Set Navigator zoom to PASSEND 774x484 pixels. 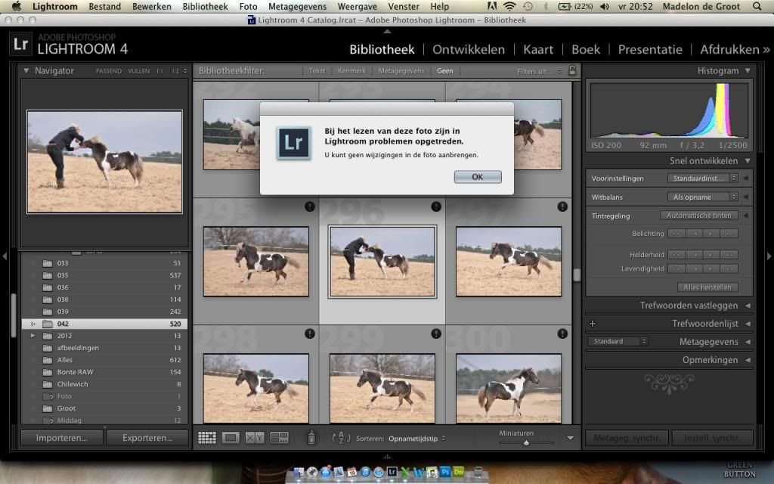109,71
